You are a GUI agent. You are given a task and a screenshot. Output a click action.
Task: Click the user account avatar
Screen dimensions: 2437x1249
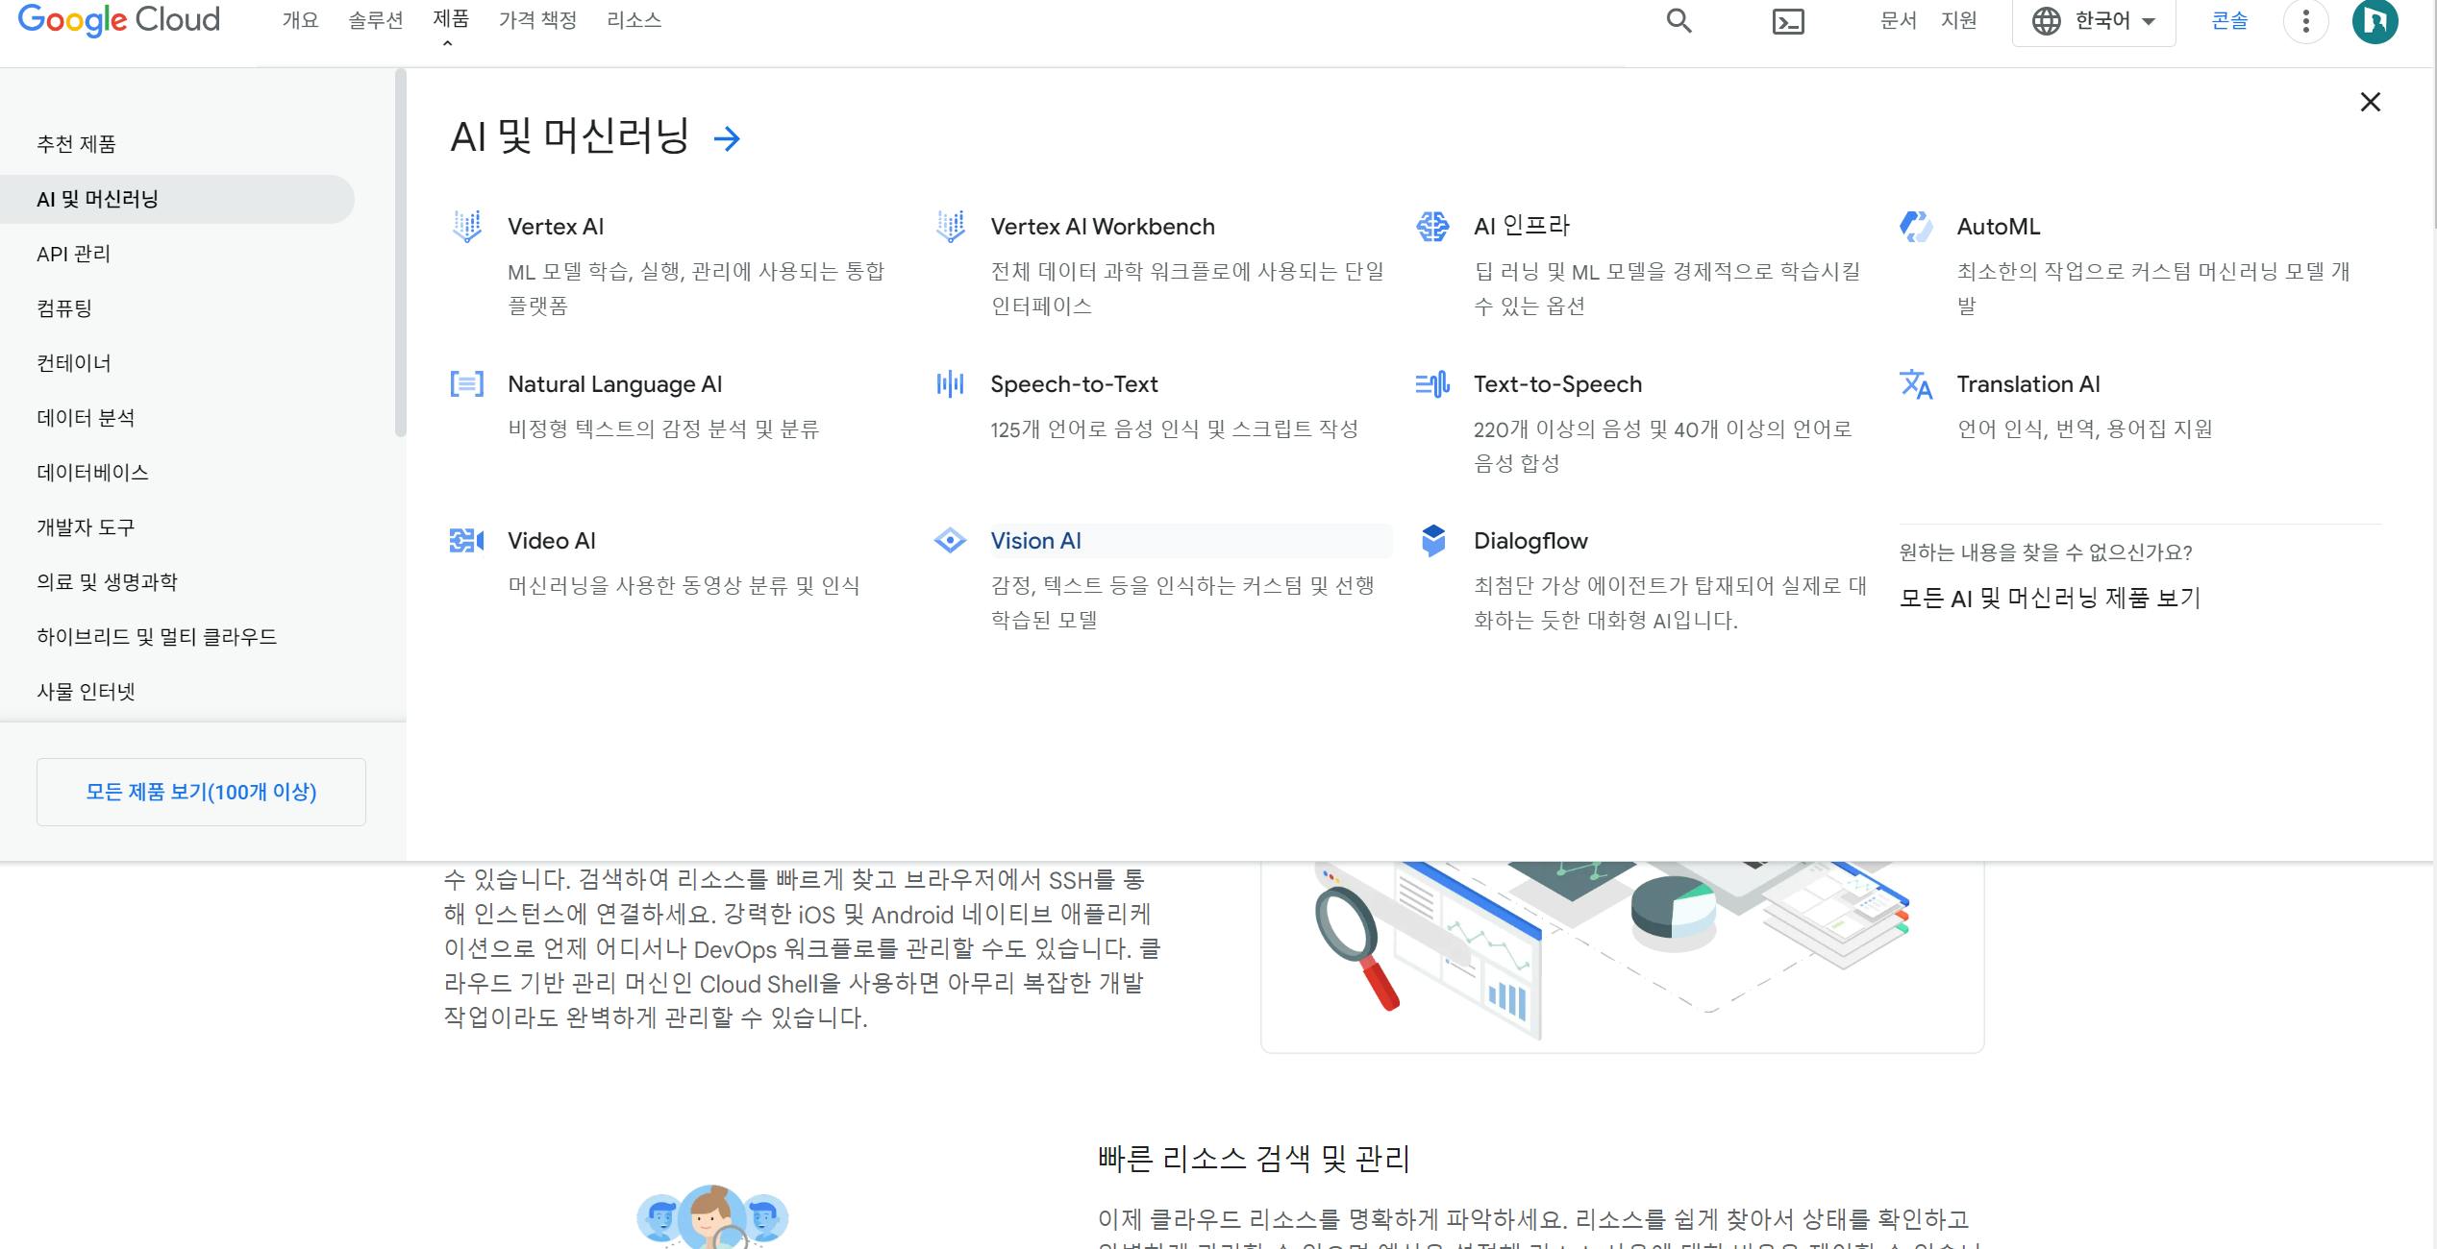2375,21
